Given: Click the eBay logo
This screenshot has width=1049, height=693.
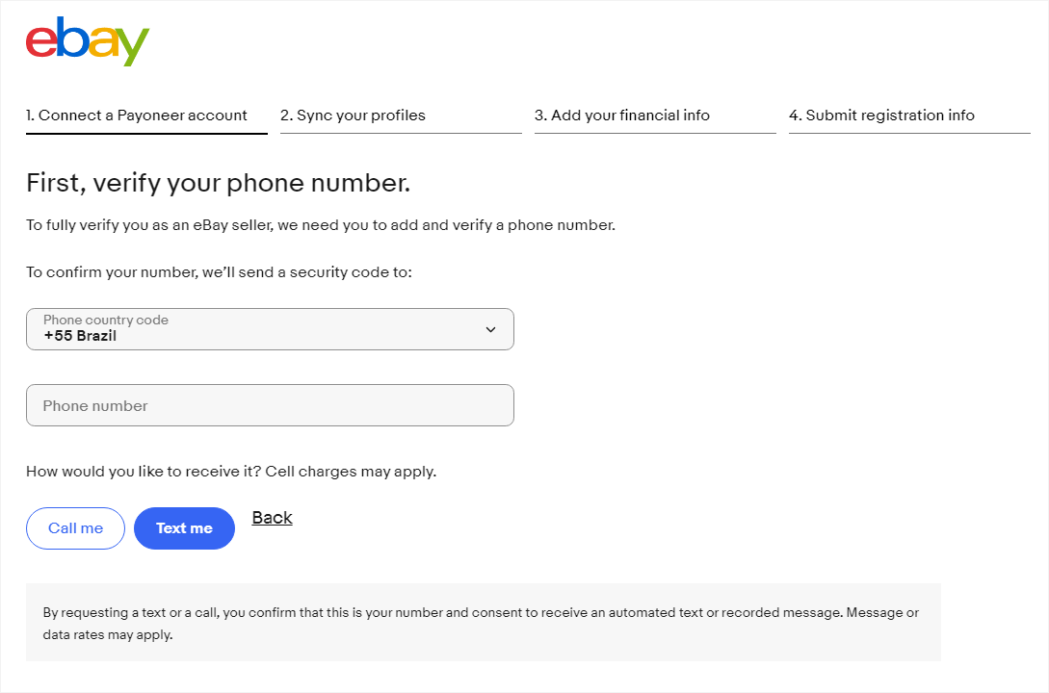Looking at the screenshot, I should point(87,41).
